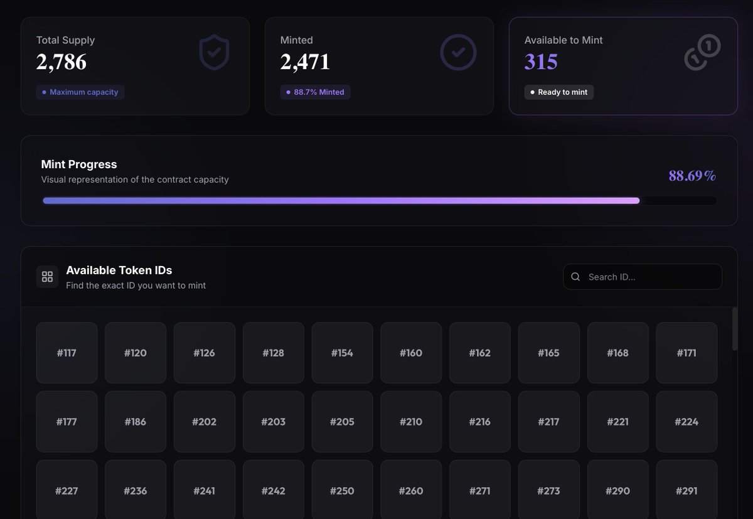
Task: Select token ID #171
Action: (686, 353)
